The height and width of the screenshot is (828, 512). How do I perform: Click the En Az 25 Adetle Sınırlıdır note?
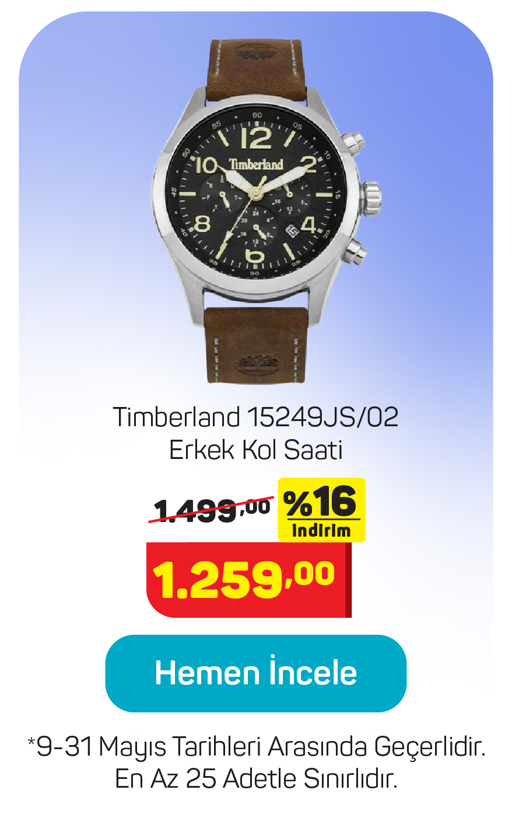coord(256,779)
